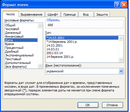Select the Вид tab
Image resolution: width=130 pixels, height=112 pixels.
click(x=86, y=14)
